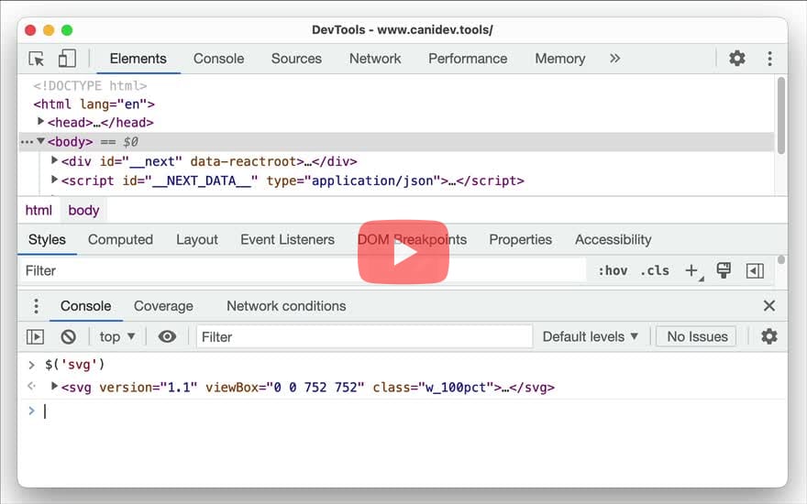Collapse the body element node

(x=40, y=141)
